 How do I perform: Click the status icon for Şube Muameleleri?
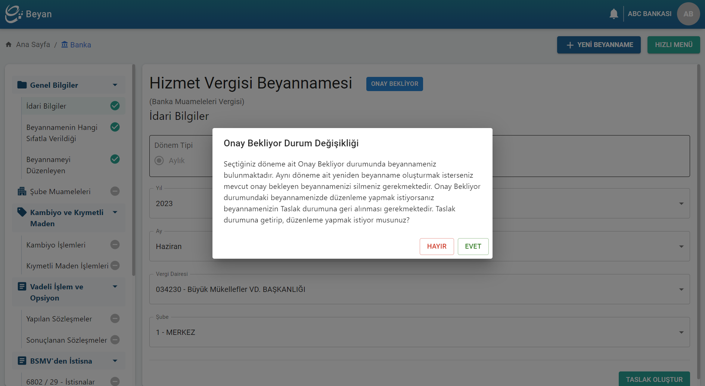click(x=115, y=191)
